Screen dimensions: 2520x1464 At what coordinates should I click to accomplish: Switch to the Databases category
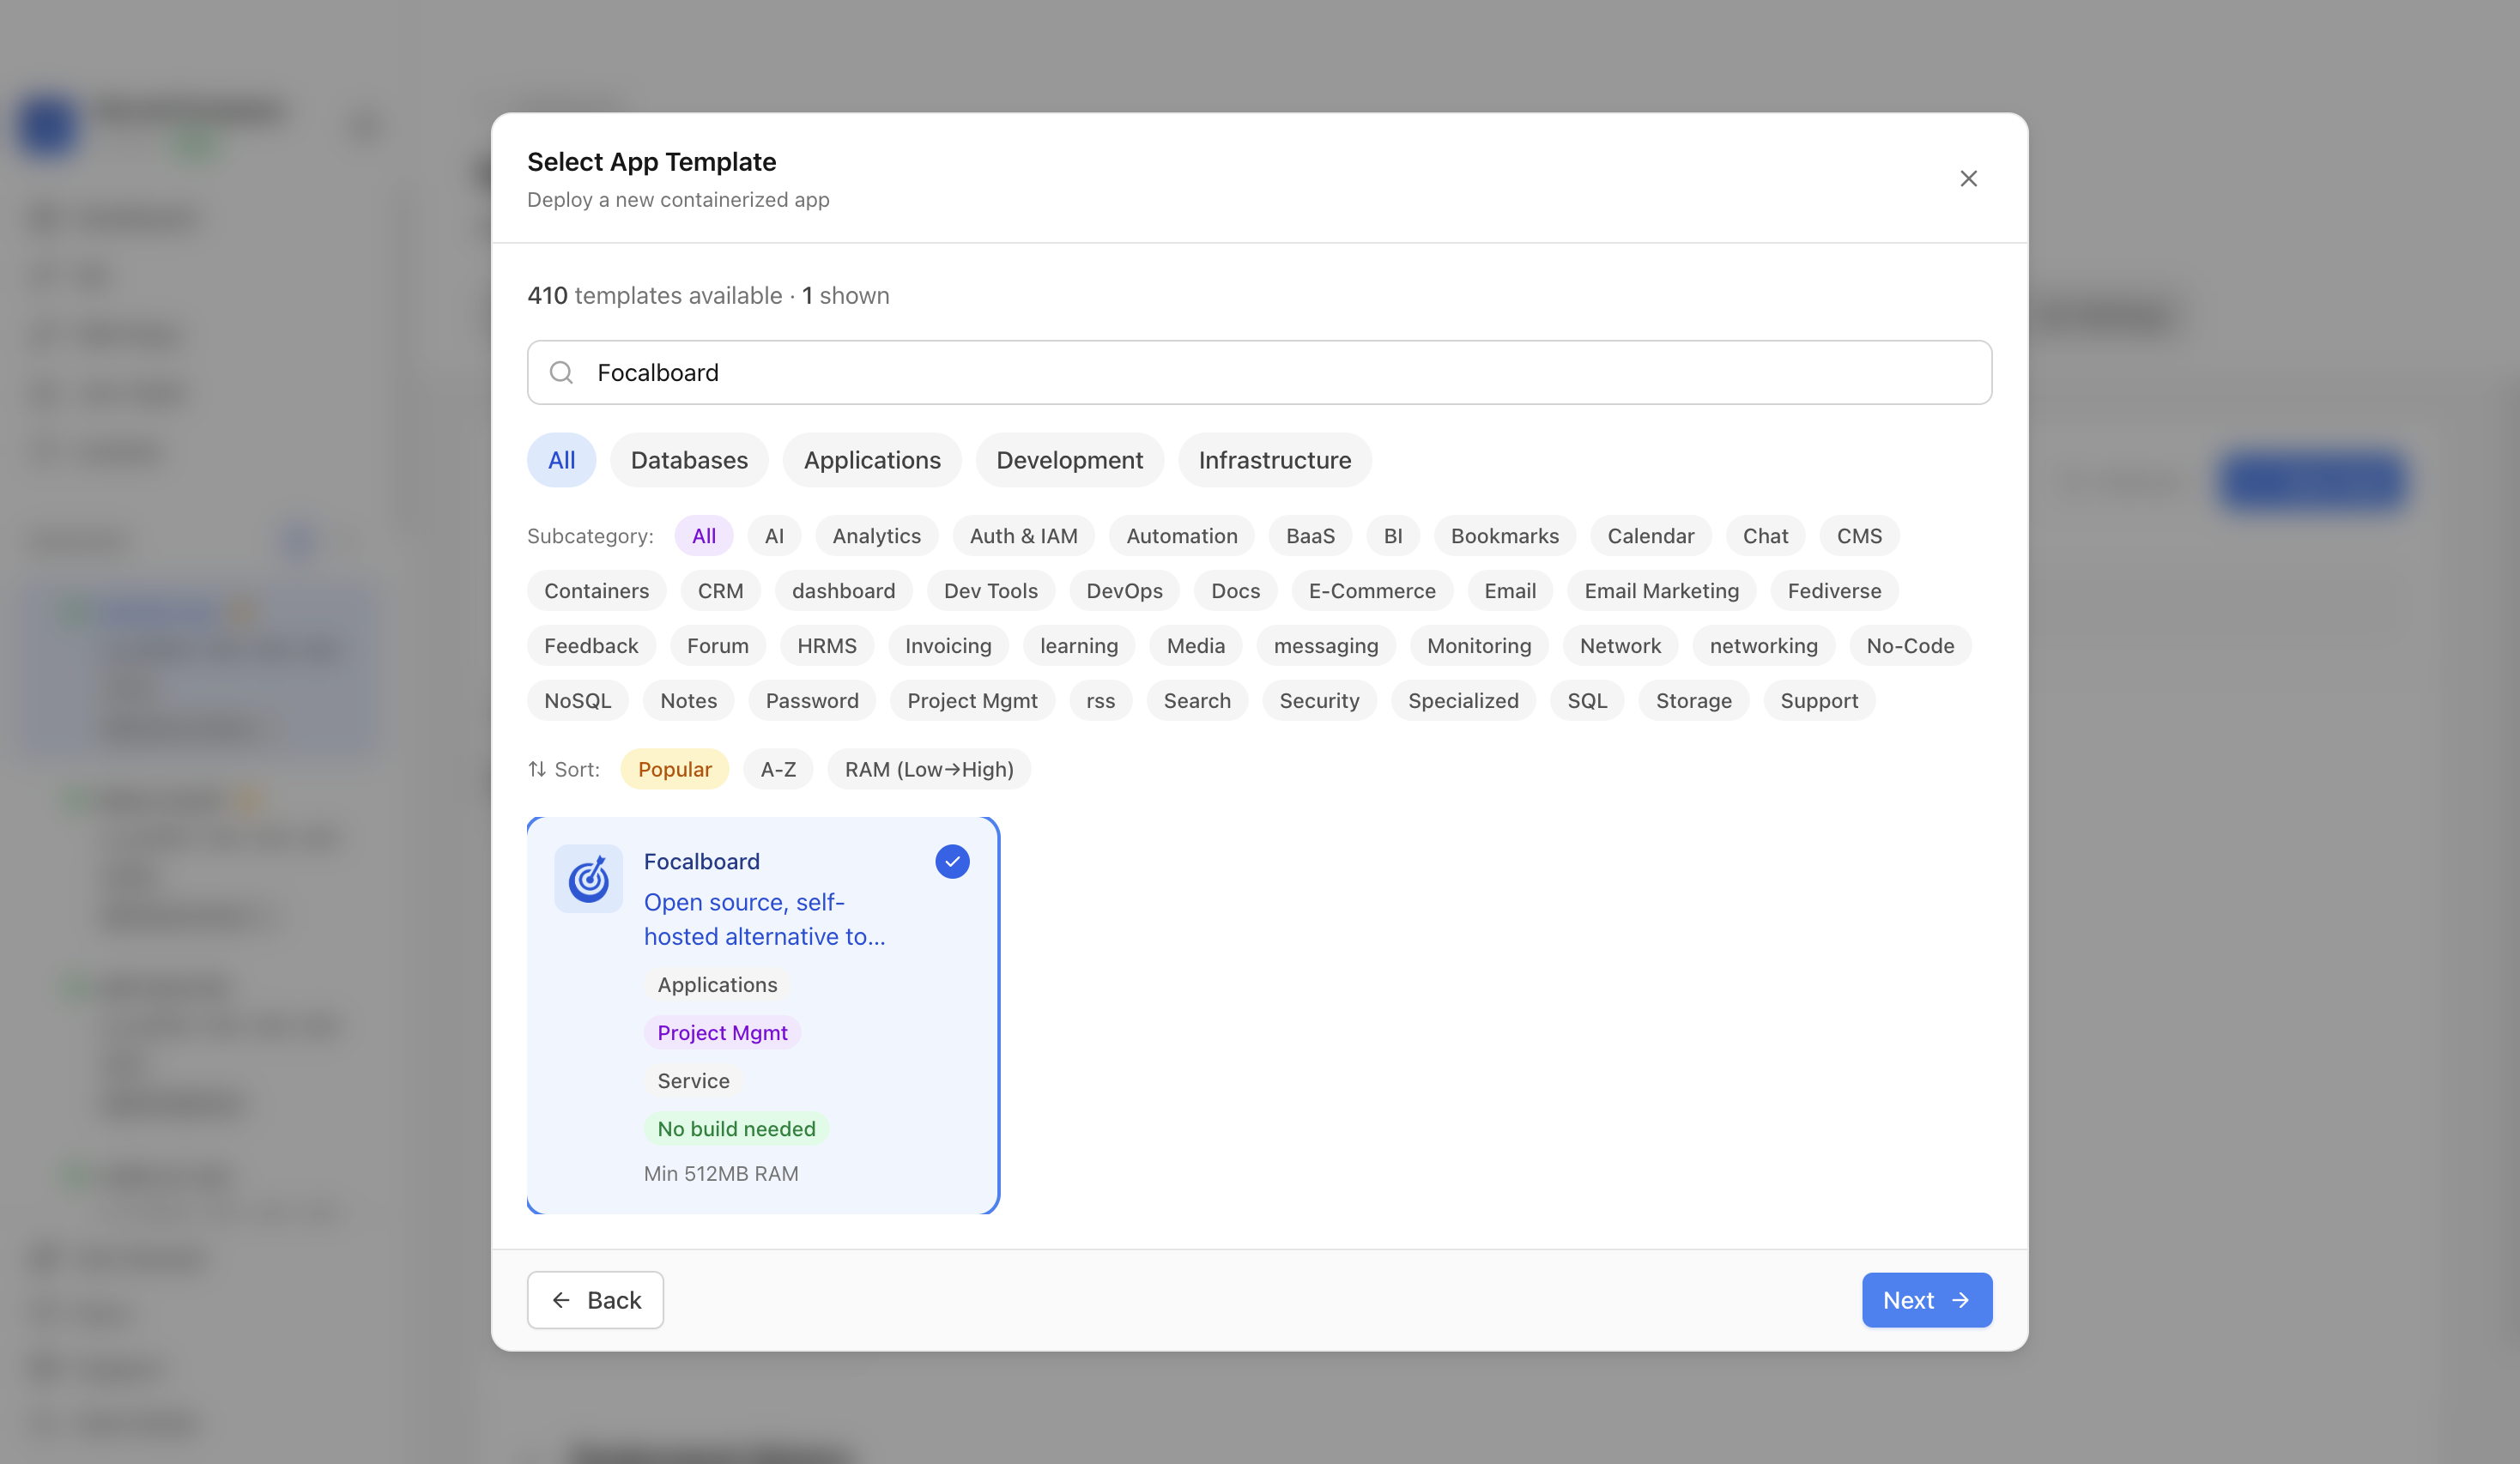(x=689, y=460)
